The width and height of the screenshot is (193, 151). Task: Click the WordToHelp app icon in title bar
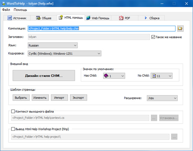4,3
